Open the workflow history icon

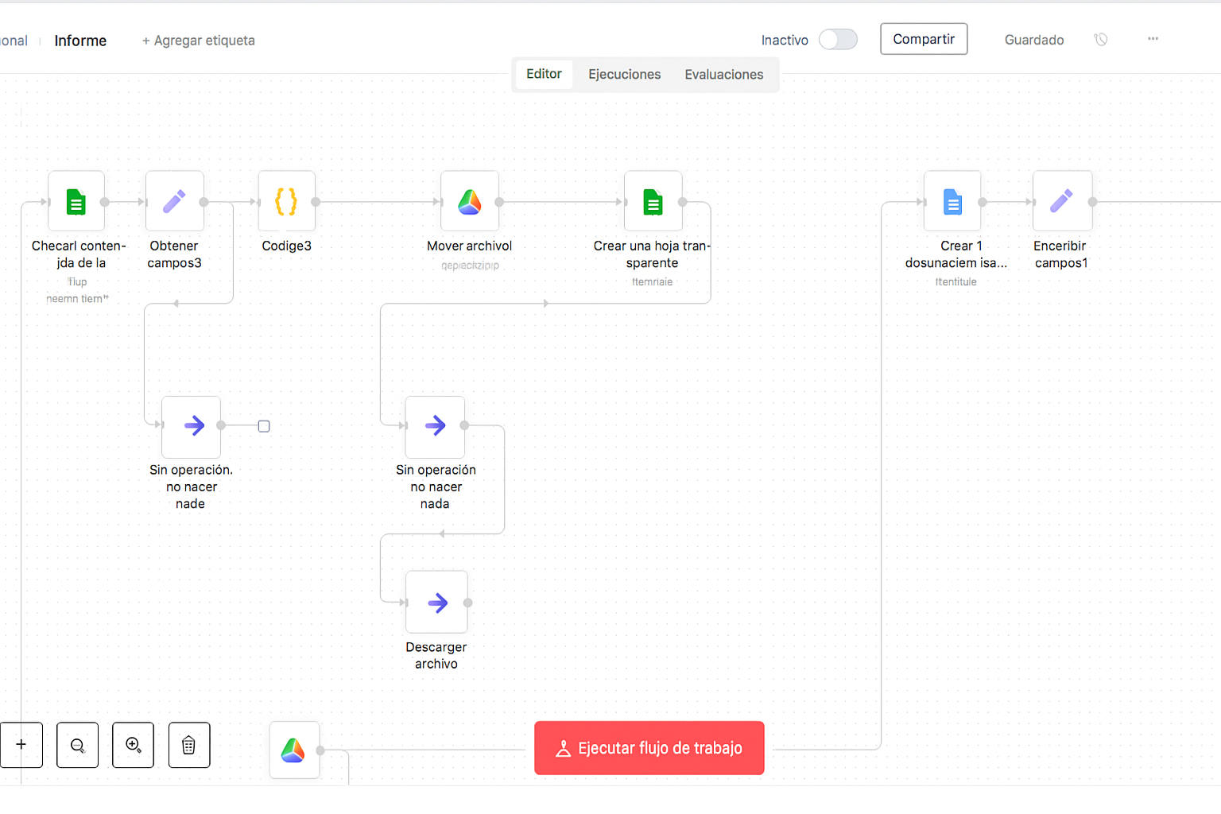[1101, 39]
